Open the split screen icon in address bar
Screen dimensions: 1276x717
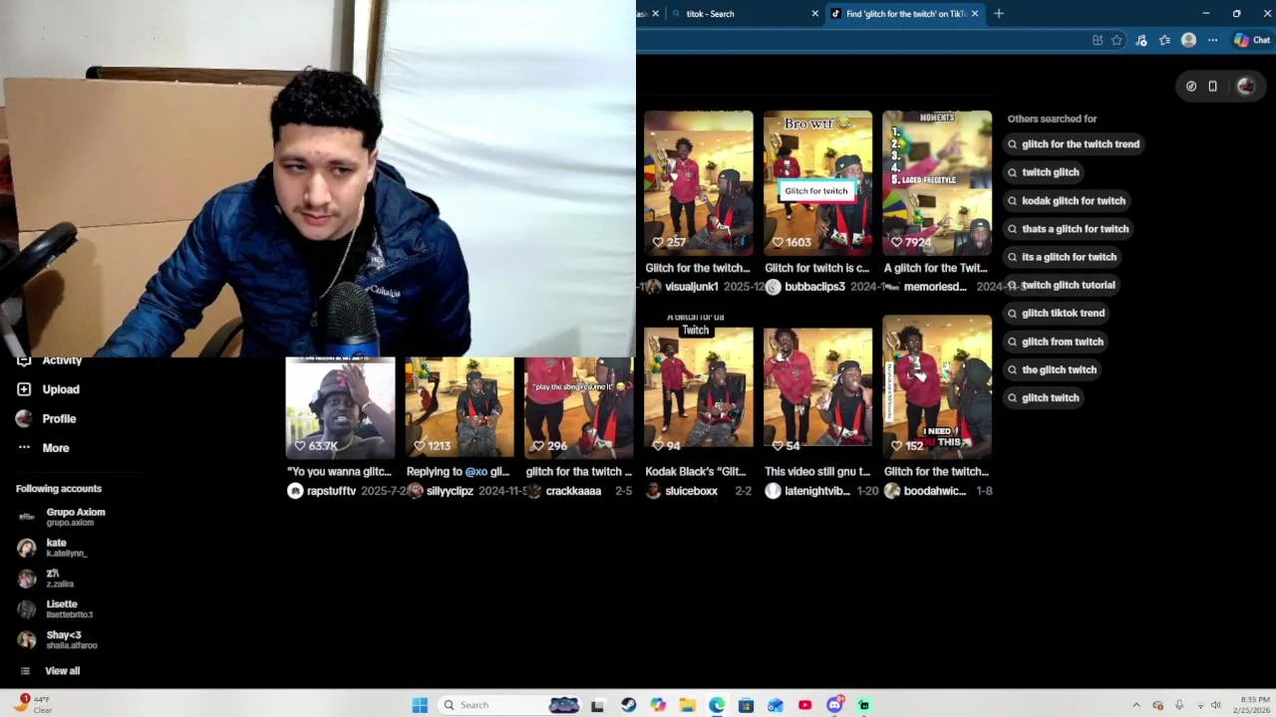click(1098, 41)
